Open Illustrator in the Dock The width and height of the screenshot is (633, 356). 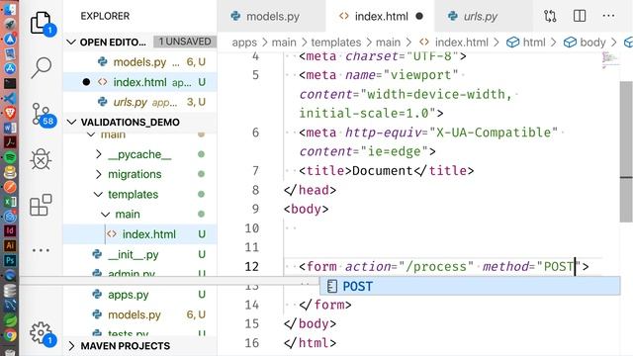10,245
